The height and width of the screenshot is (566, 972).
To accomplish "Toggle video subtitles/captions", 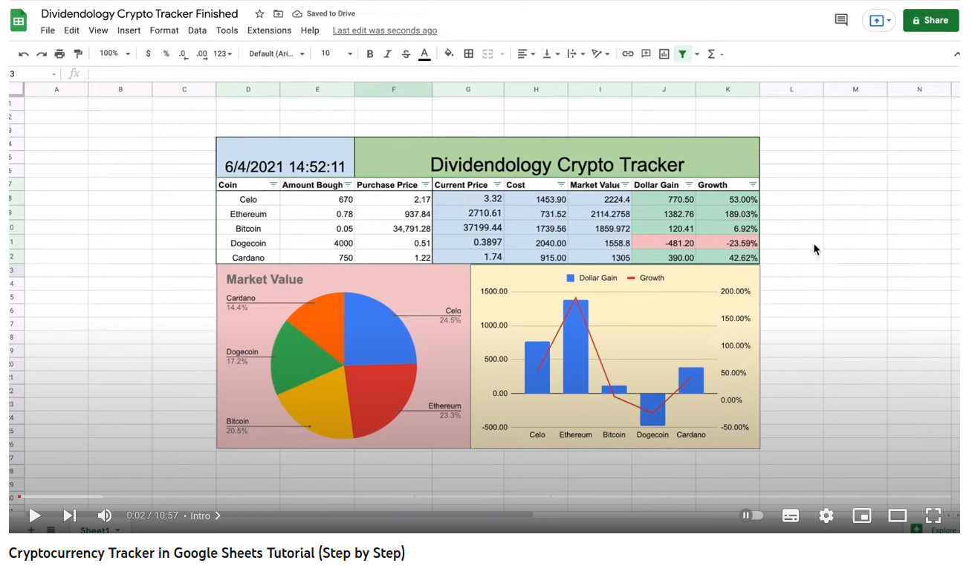I will tap(791, 515).
